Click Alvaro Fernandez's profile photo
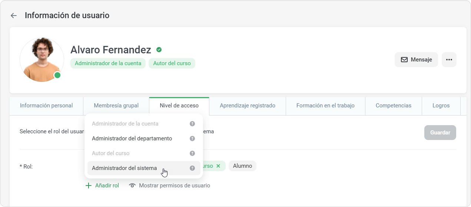 [x=42, y=59]
